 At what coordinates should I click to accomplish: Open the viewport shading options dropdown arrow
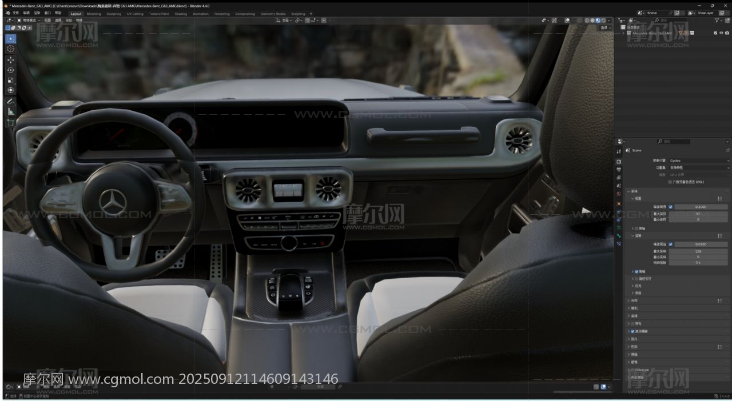pos(608,21)
